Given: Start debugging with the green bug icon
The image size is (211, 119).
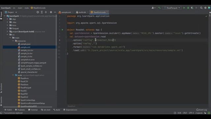Looking at the screenshot, I should click(188, 8).
